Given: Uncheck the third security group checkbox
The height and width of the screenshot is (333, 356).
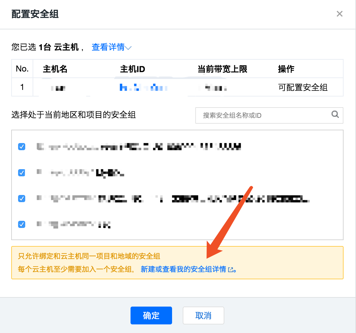Looking at the screenshot, I should 22,199.
